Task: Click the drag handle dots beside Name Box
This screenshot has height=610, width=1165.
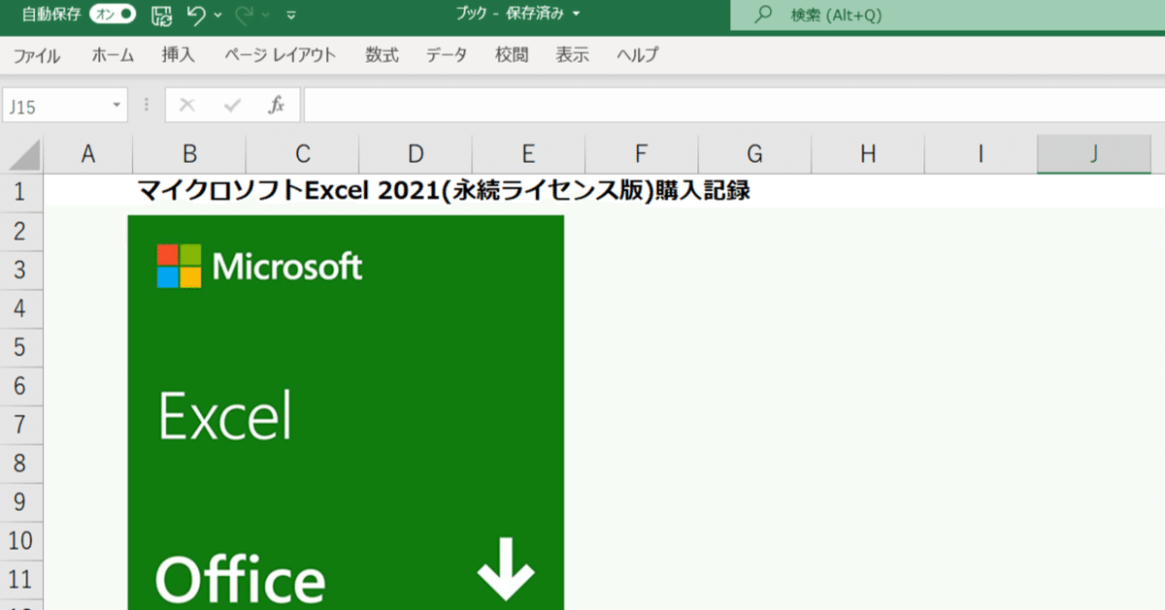Action: click(x=147, y=106)
